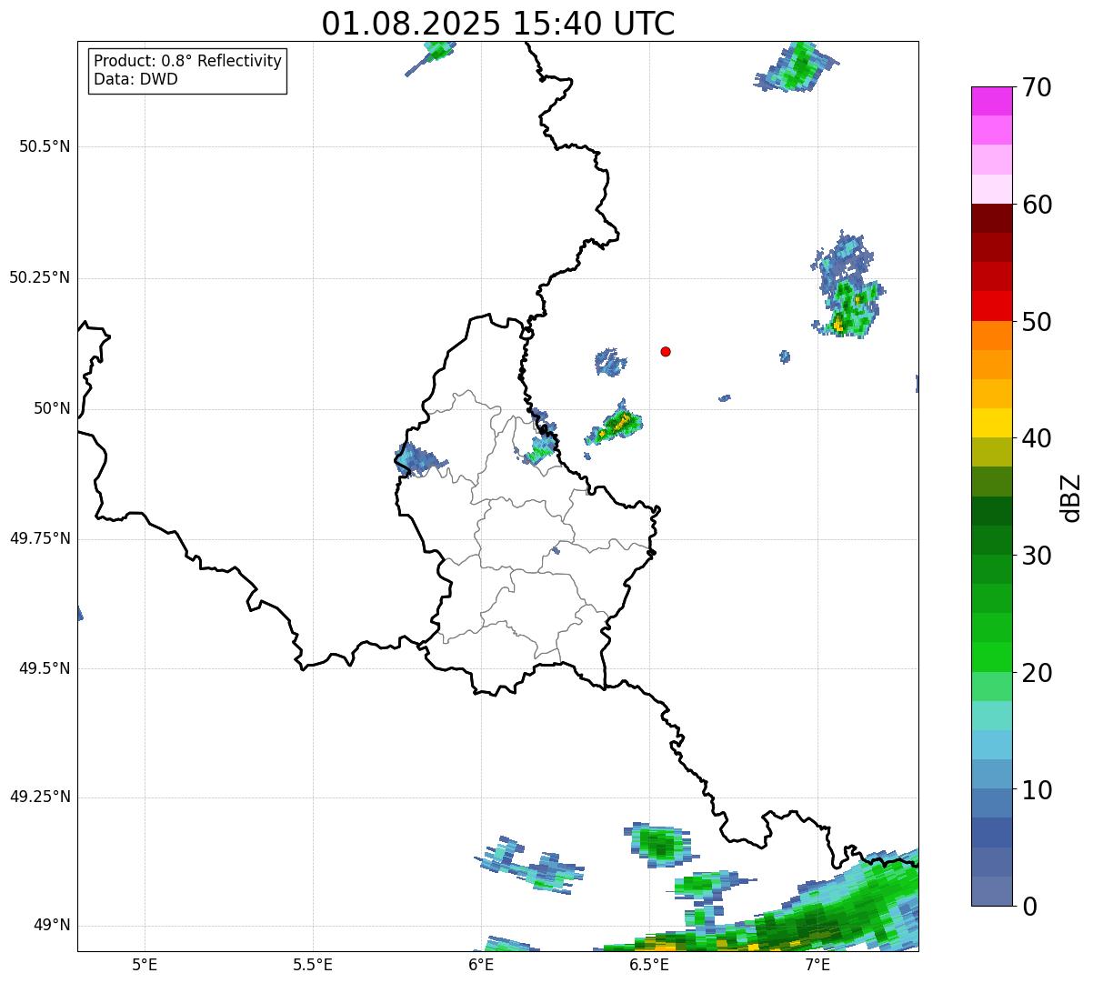Screen dimensions: 1093x983
Task: Click the colorbar tick label 10
Action: (1037, 789)
